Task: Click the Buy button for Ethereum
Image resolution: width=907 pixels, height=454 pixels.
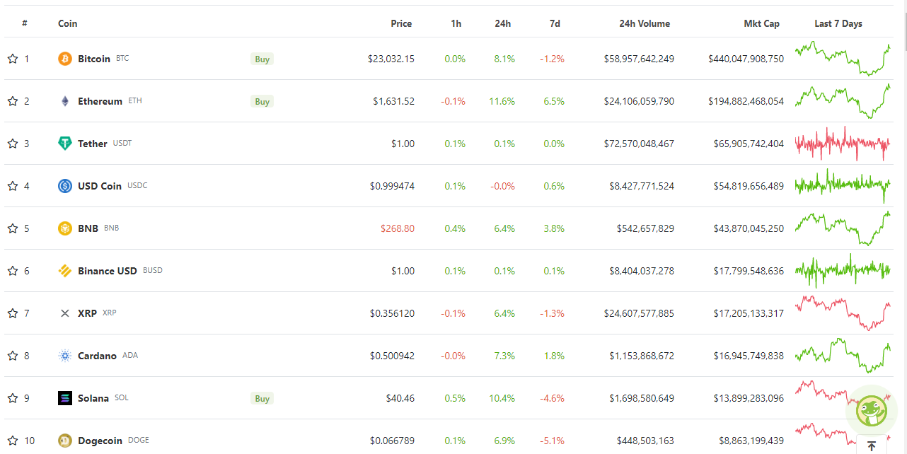Action: coord(262,101)
